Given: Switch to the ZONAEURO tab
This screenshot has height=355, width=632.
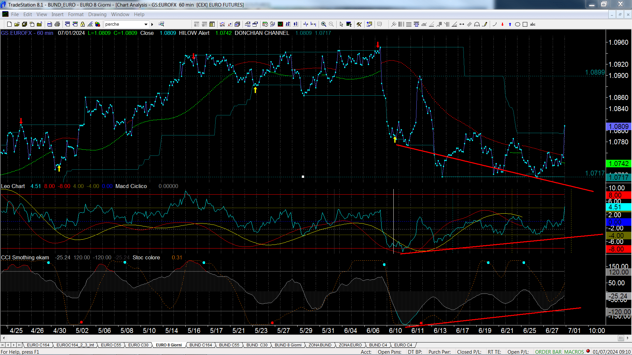Looking at the screenshot, I should (350, 345).
